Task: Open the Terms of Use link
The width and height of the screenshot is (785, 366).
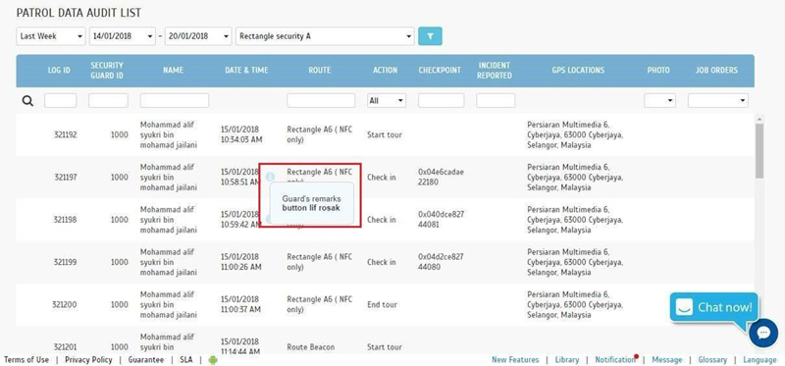Action: point(26,360)
